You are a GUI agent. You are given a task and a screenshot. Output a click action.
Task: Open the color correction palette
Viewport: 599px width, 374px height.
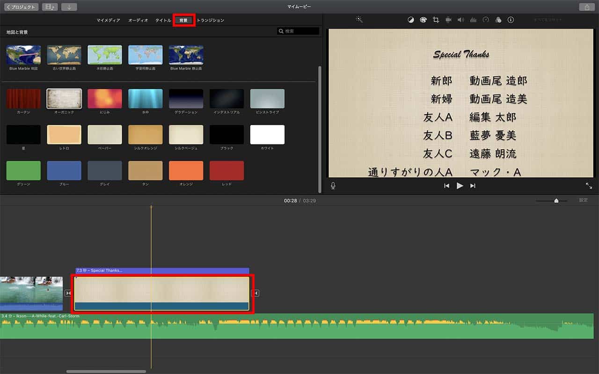tap(423, 20)
